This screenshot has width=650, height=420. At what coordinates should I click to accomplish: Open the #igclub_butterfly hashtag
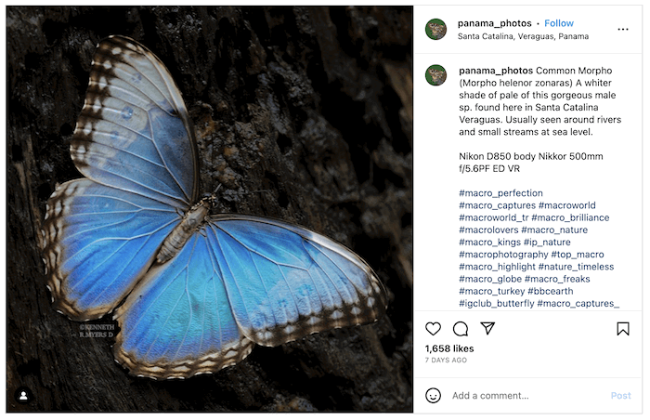(x=497, y=303)
